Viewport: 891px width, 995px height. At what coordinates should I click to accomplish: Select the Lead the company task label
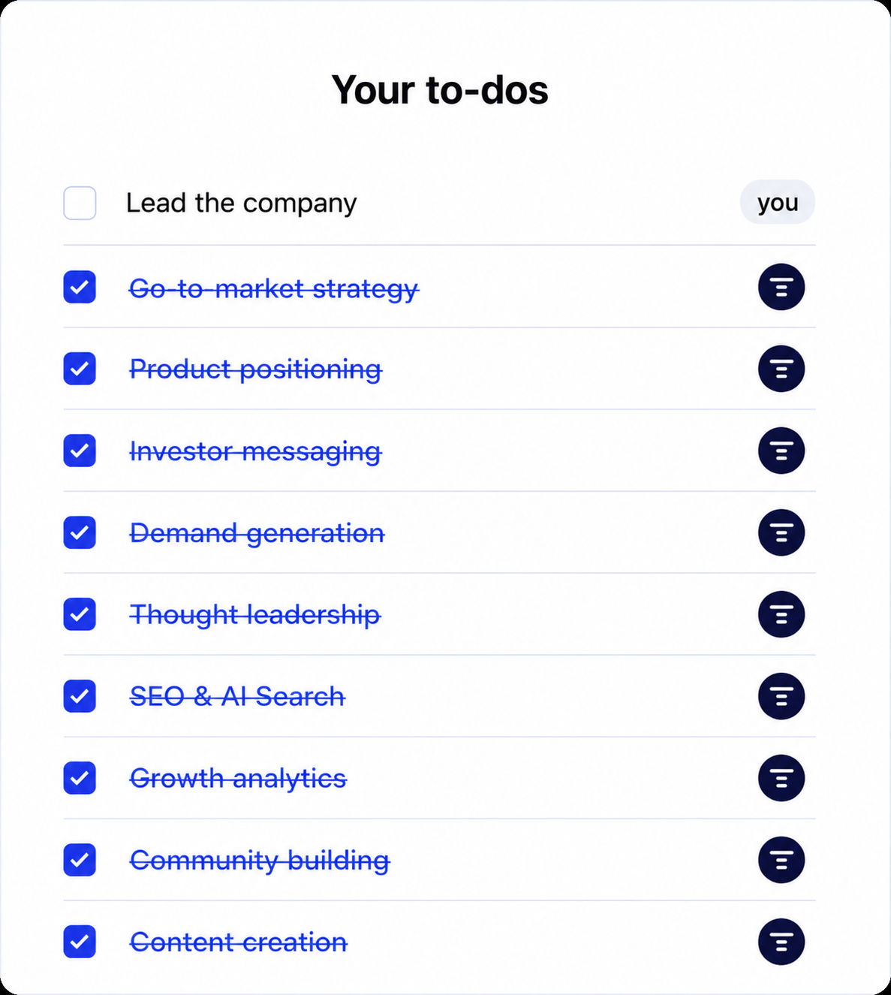[241, 203]
